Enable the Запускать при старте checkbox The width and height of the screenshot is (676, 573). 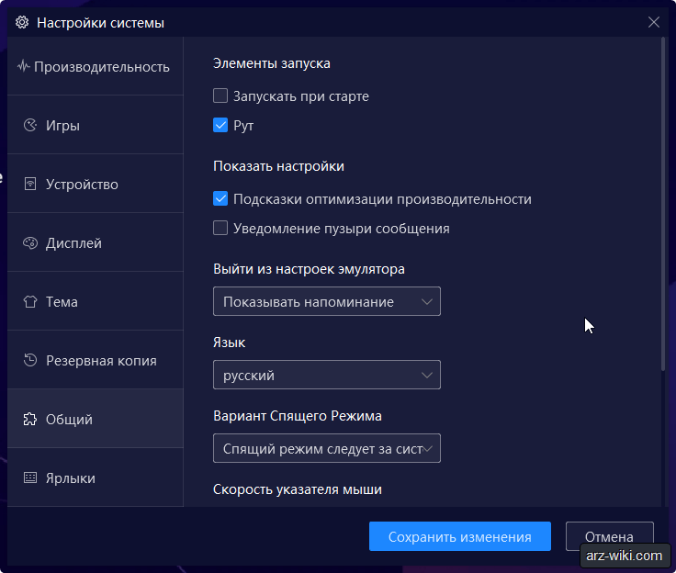click(x=220, y=95)
